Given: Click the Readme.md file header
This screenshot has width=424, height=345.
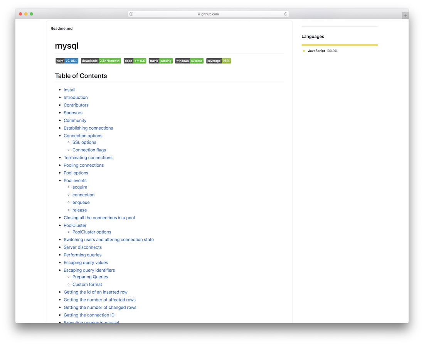Looking at the screenshot, I should [61, 29].
